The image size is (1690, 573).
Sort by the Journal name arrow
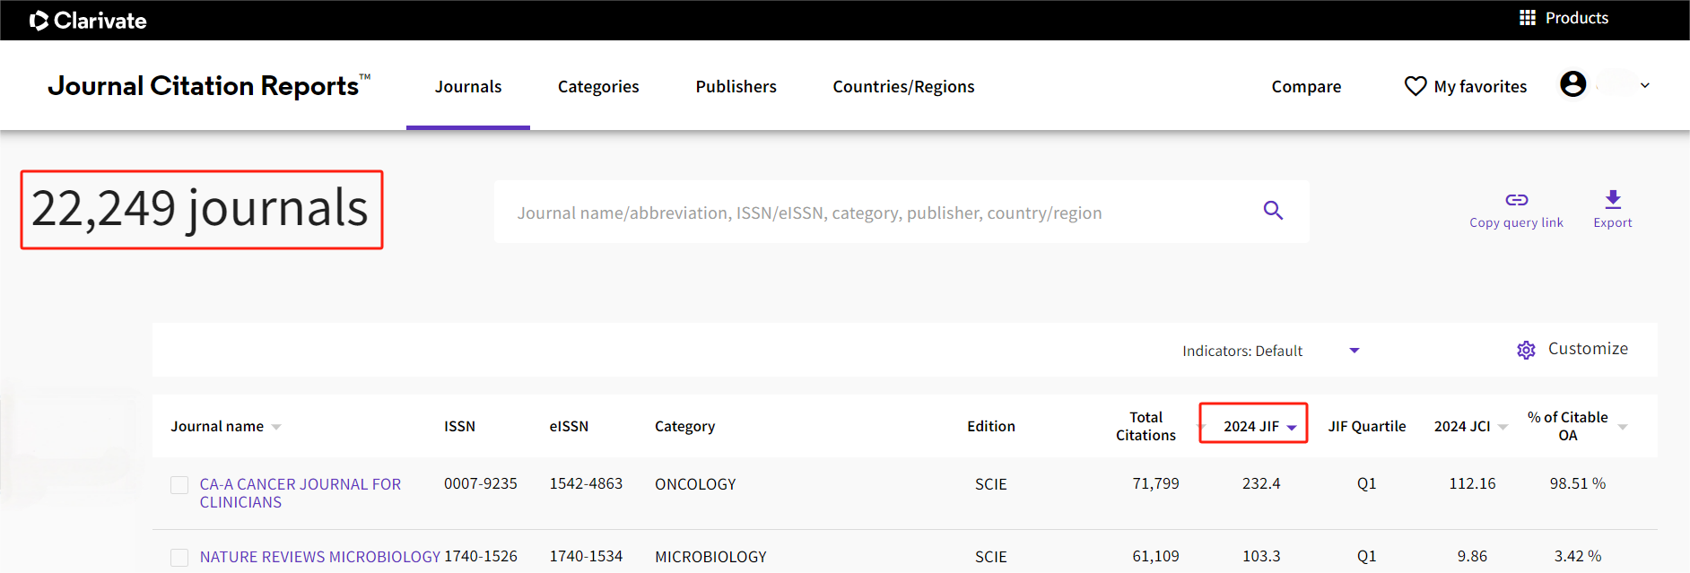coord(276,427)
